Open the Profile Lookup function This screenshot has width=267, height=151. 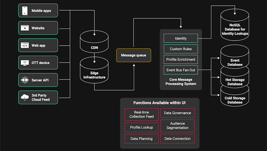(x=142, y=127)
